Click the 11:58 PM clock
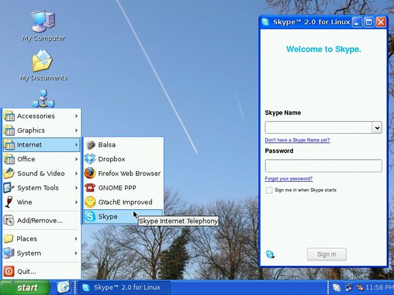 [379, 287]
